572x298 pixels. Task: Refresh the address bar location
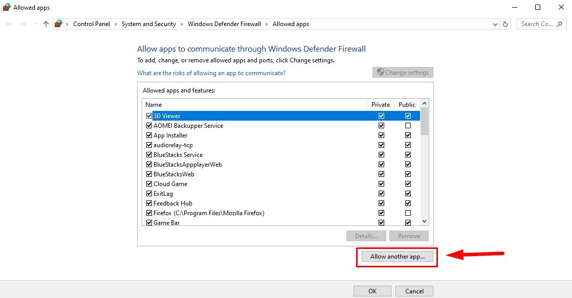point(506,24)
